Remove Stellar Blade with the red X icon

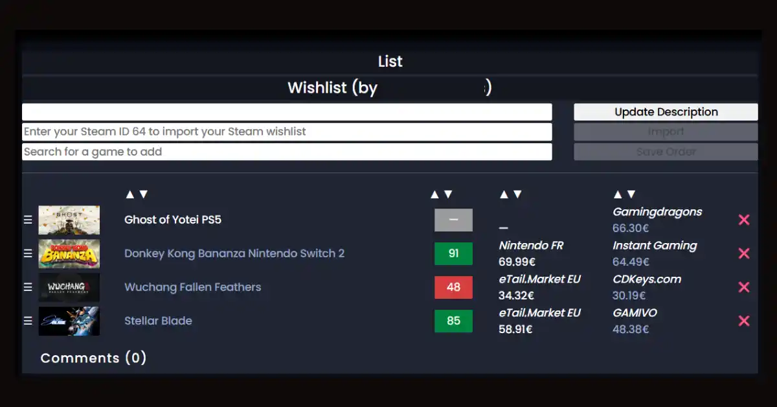coord(743,321)
